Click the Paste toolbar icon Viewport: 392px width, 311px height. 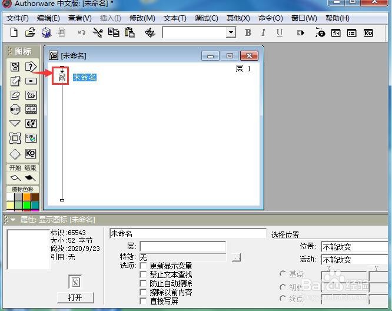[x=129, y=32]
